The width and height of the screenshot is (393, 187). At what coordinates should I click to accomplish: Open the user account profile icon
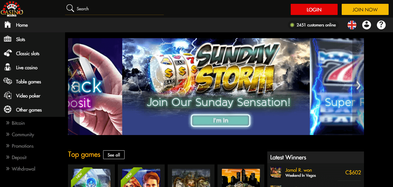pos(367,25)
